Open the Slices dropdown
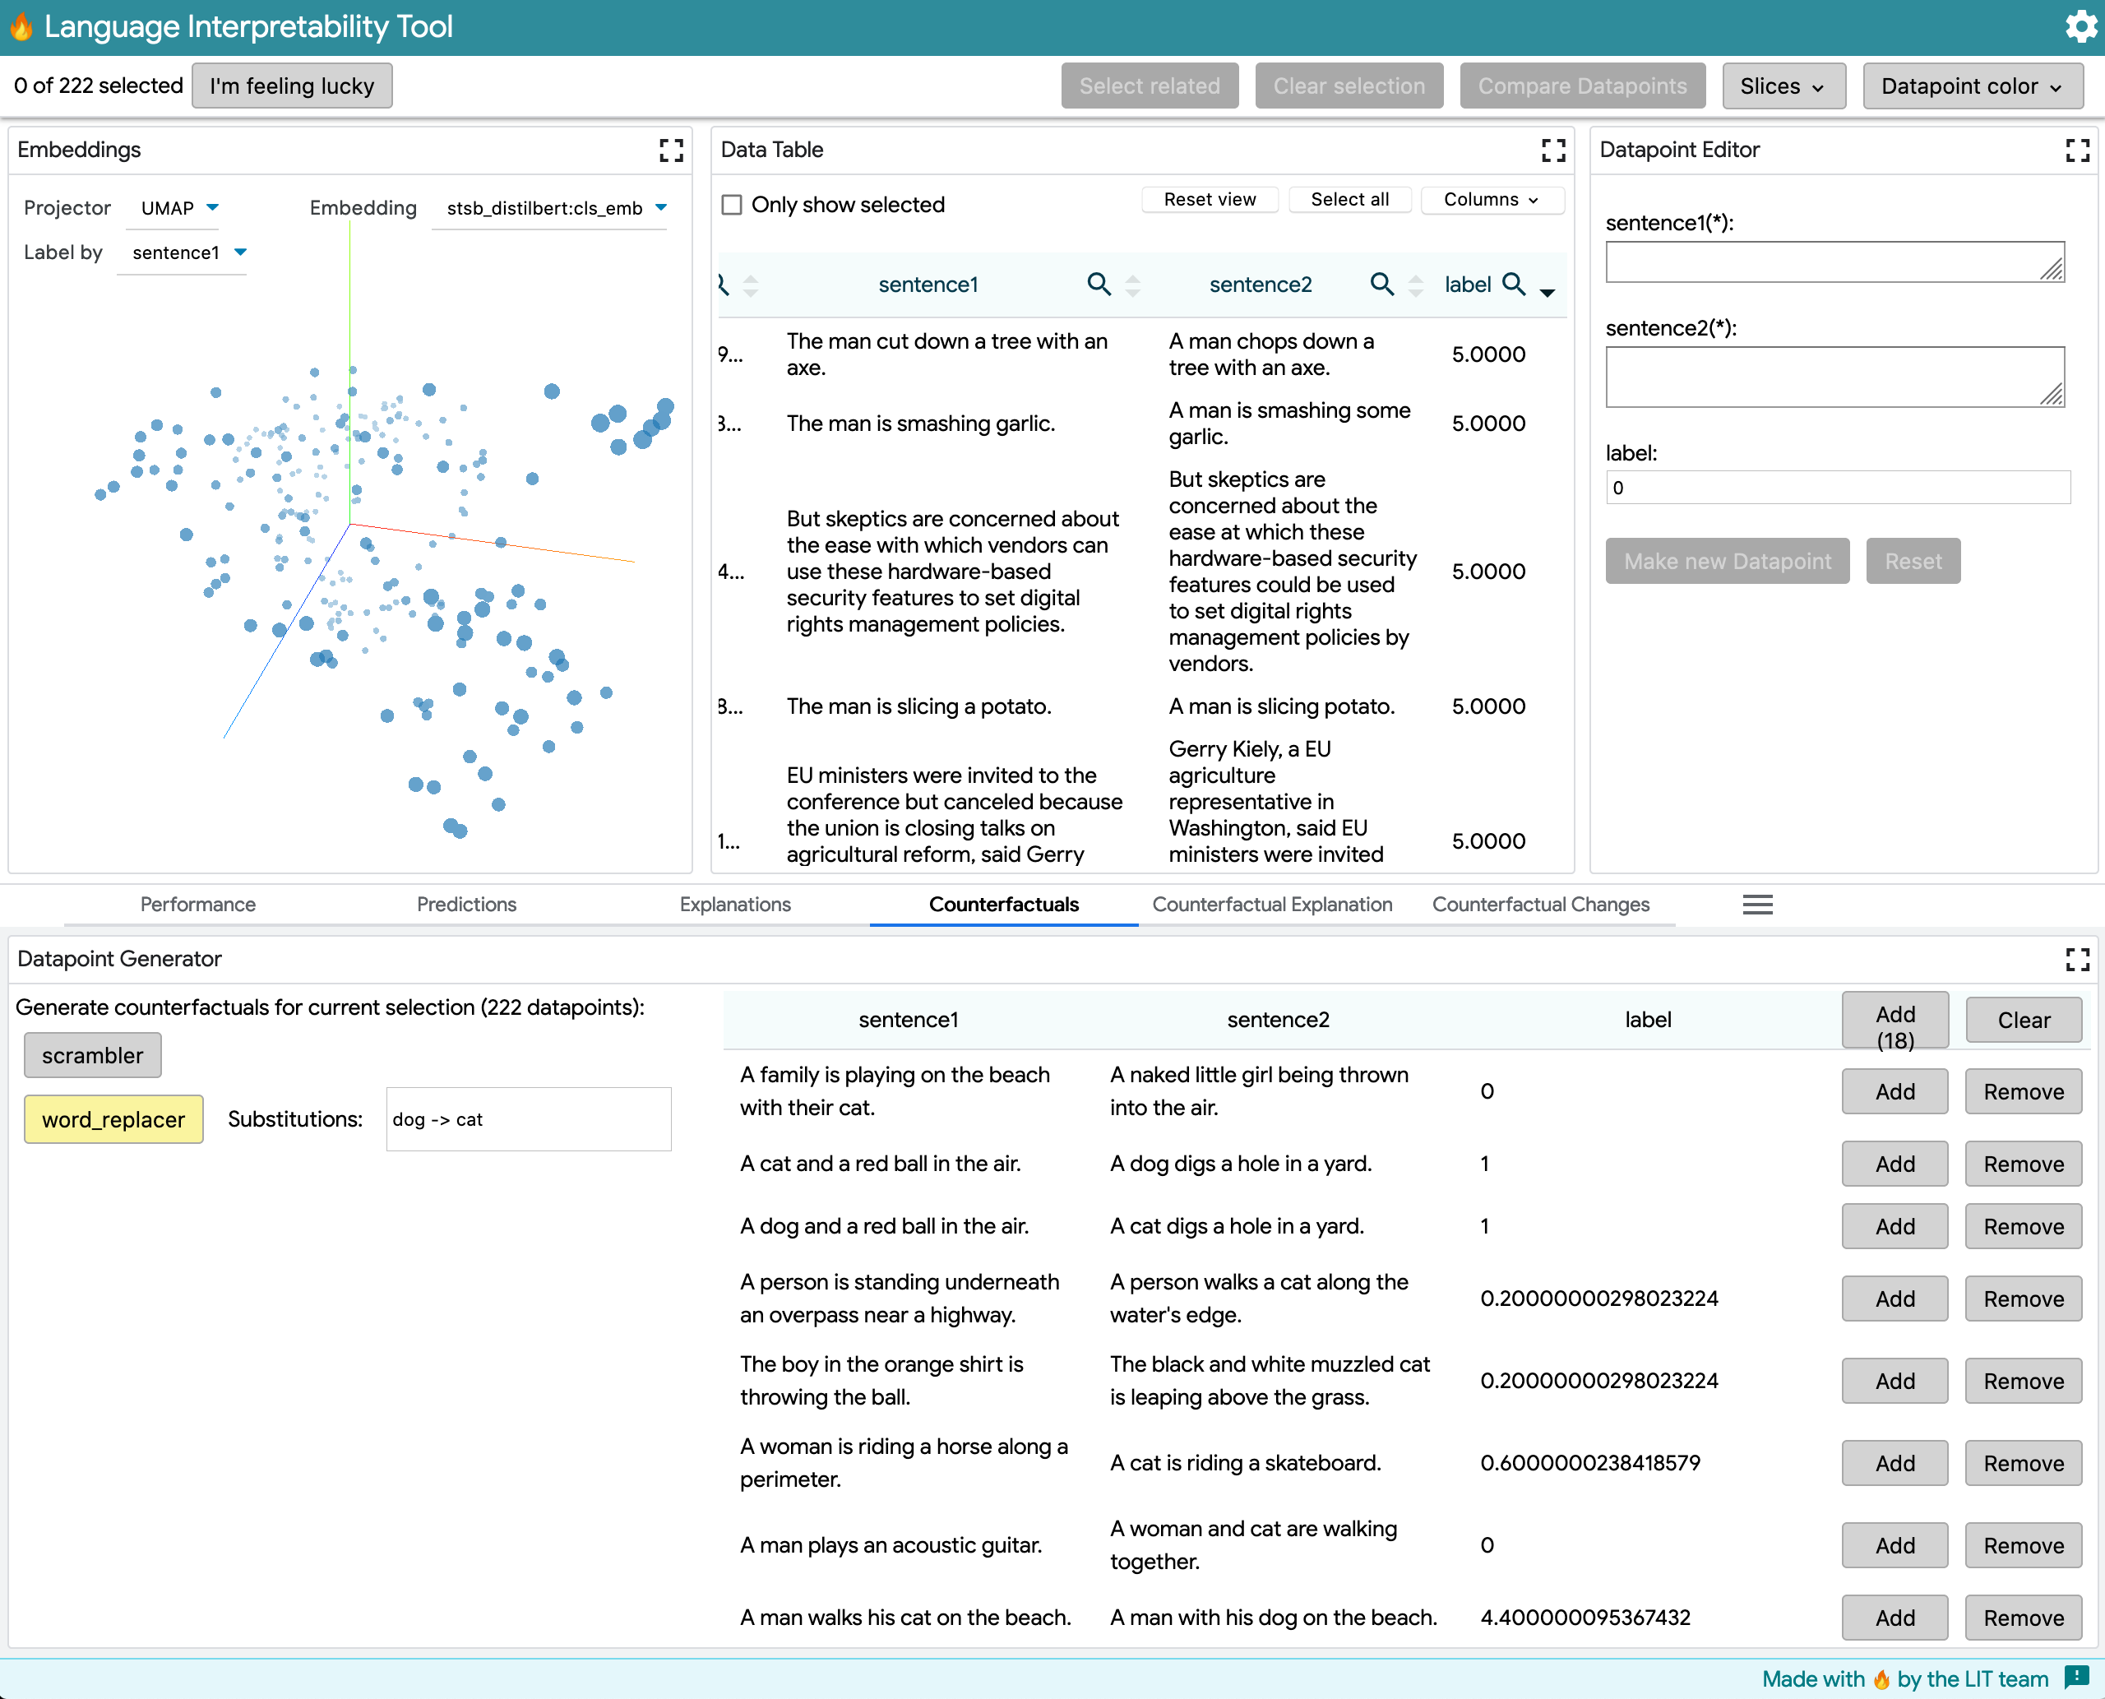Viewport: 2105px width, 1699px height. pyautogui.click(x=1782, y=86)
